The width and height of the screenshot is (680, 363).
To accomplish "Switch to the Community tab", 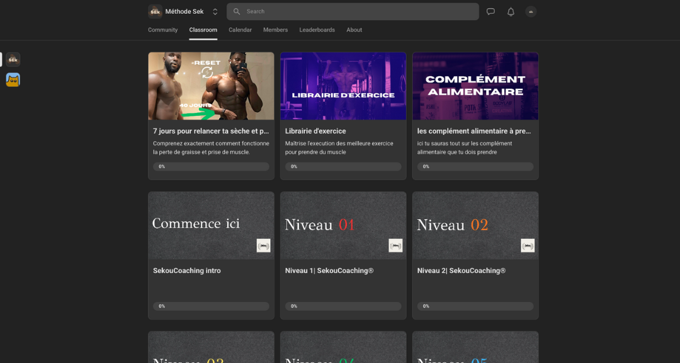I will point(162,30).
